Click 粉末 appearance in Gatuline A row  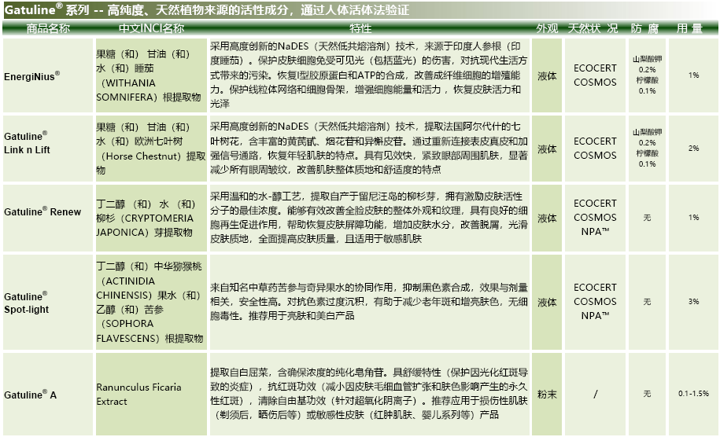coord(547,395)
